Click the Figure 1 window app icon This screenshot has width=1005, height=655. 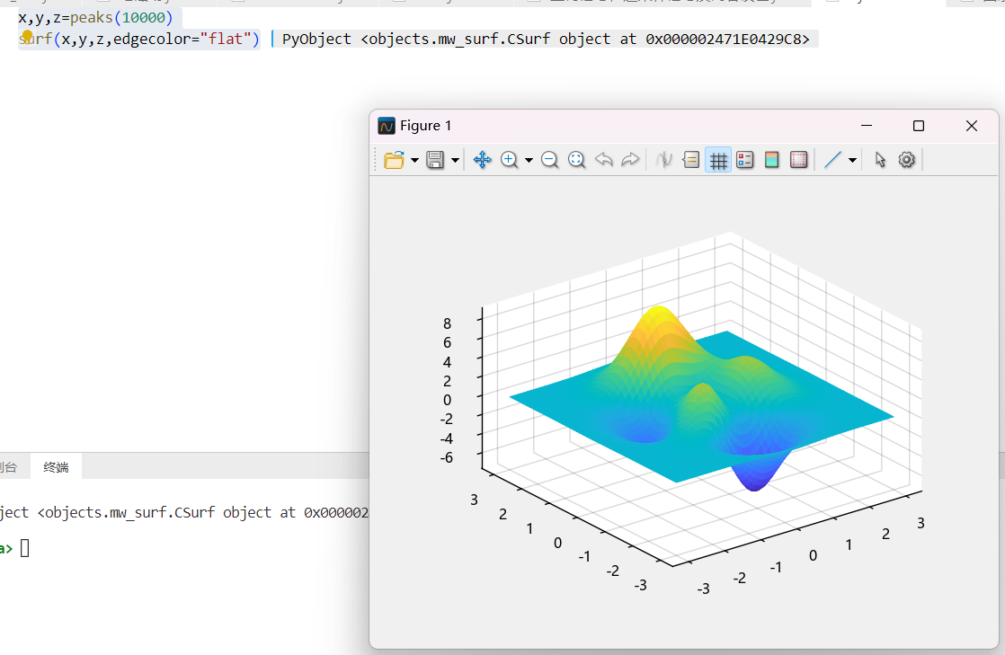coord(387,126)
